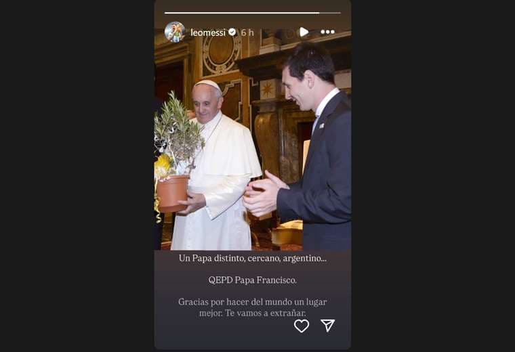
Task: Like the story with the heart icon
Action: click(x=301, y=326)
